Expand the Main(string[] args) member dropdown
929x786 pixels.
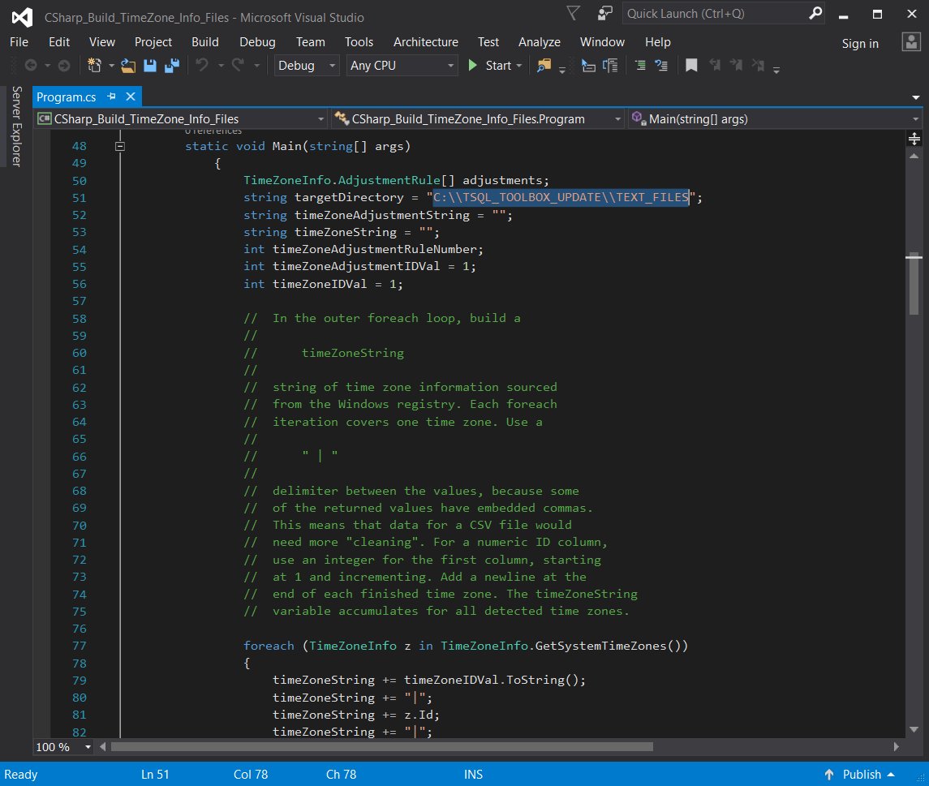[x=916, y=119]
